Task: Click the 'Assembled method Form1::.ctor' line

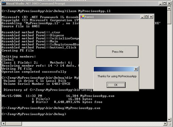Action: pyautogui.click(x=31, y=32)
